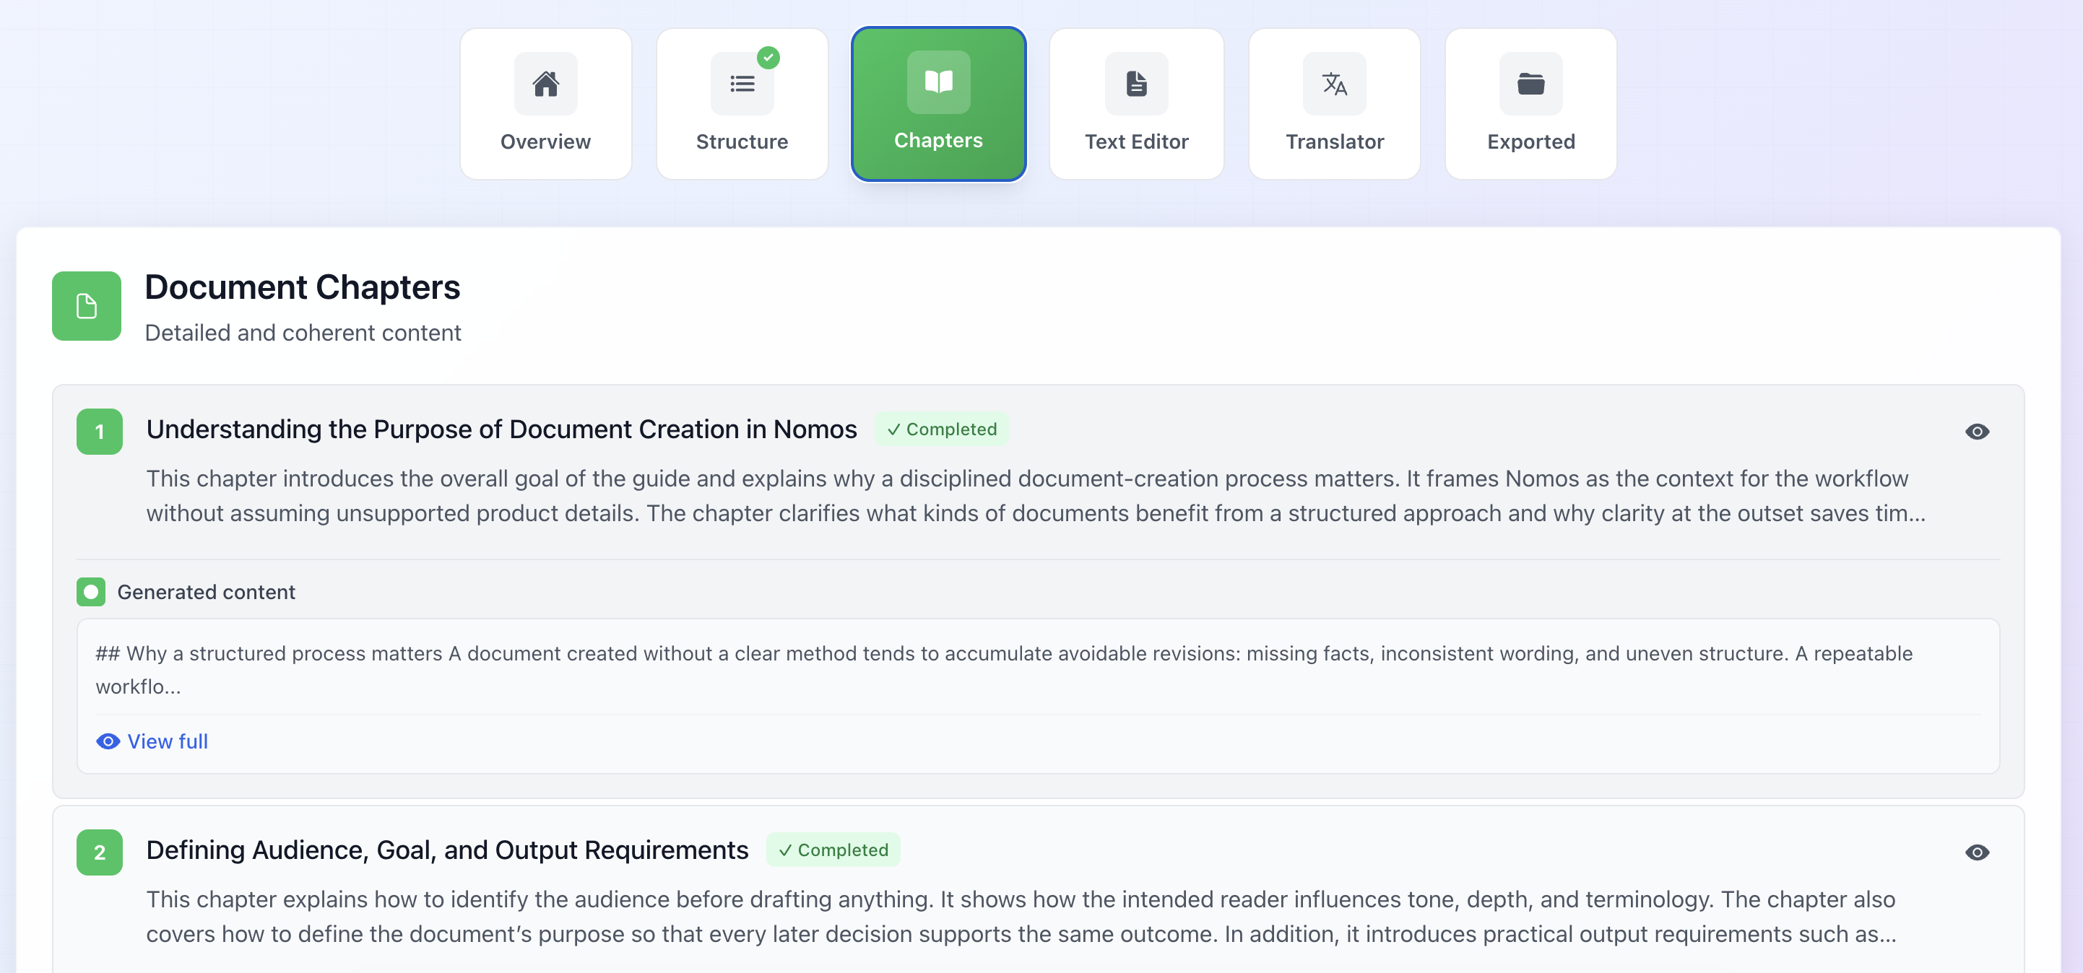Image resolution: width=2083 pixels, height=973 pixels.
Task: Click the folder icon in Exported
Action: [x=1531, y=83]
